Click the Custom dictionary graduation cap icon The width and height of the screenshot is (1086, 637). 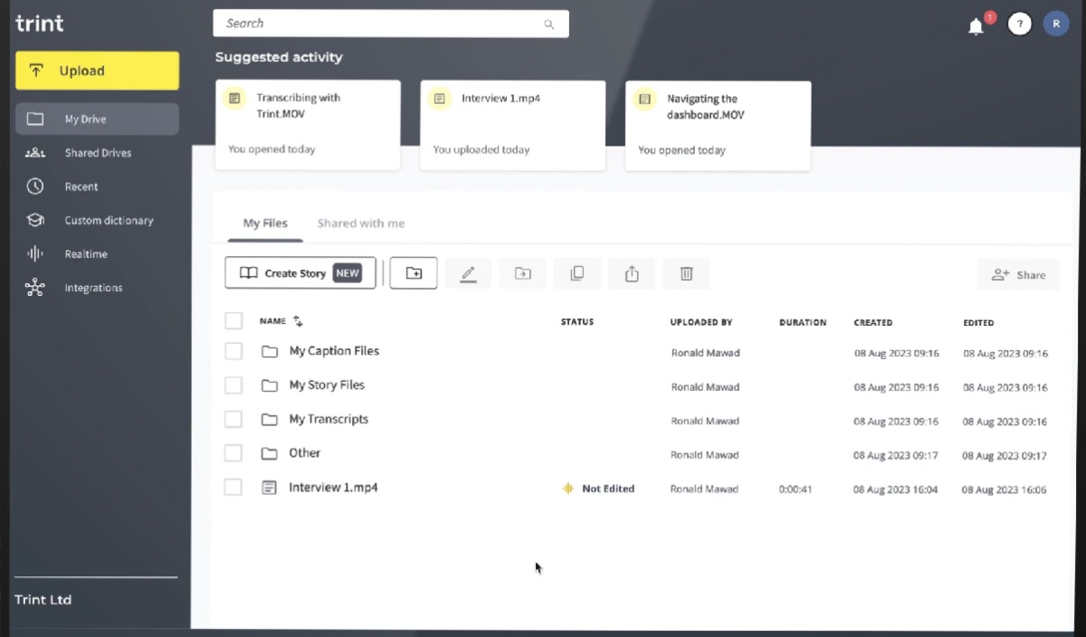pyautogui.click(x=35, y=221)
